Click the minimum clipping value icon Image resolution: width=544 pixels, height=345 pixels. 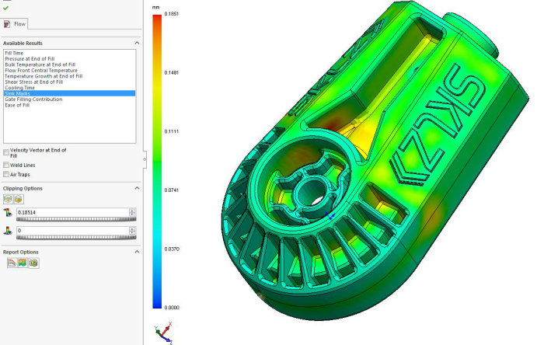tap(8, 231)
